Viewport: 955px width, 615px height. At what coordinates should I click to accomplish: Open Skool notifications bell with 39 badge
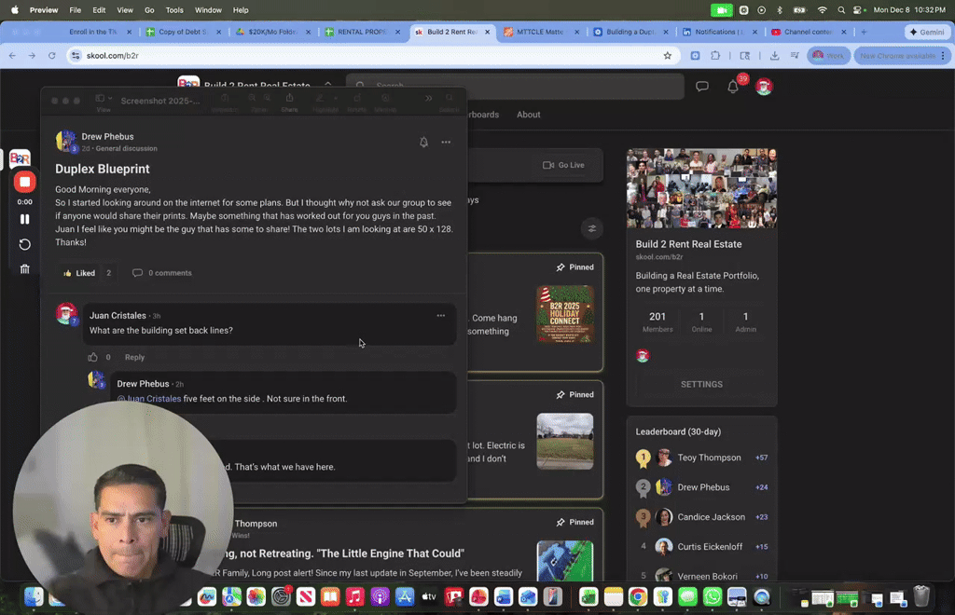pyautogui.click(x=733, y=87)
